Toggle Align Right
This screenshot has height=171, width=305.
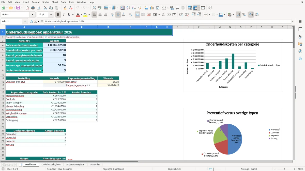click(x=105, y=15)
